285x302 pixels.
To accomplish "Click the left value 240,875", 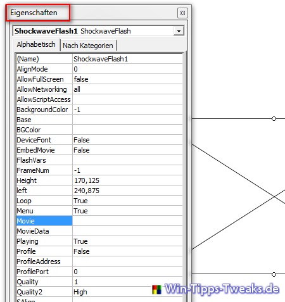I will click(127, 191).
